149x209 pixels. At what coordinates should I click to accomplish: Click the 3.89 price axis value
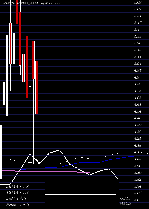tap(137, 173)
